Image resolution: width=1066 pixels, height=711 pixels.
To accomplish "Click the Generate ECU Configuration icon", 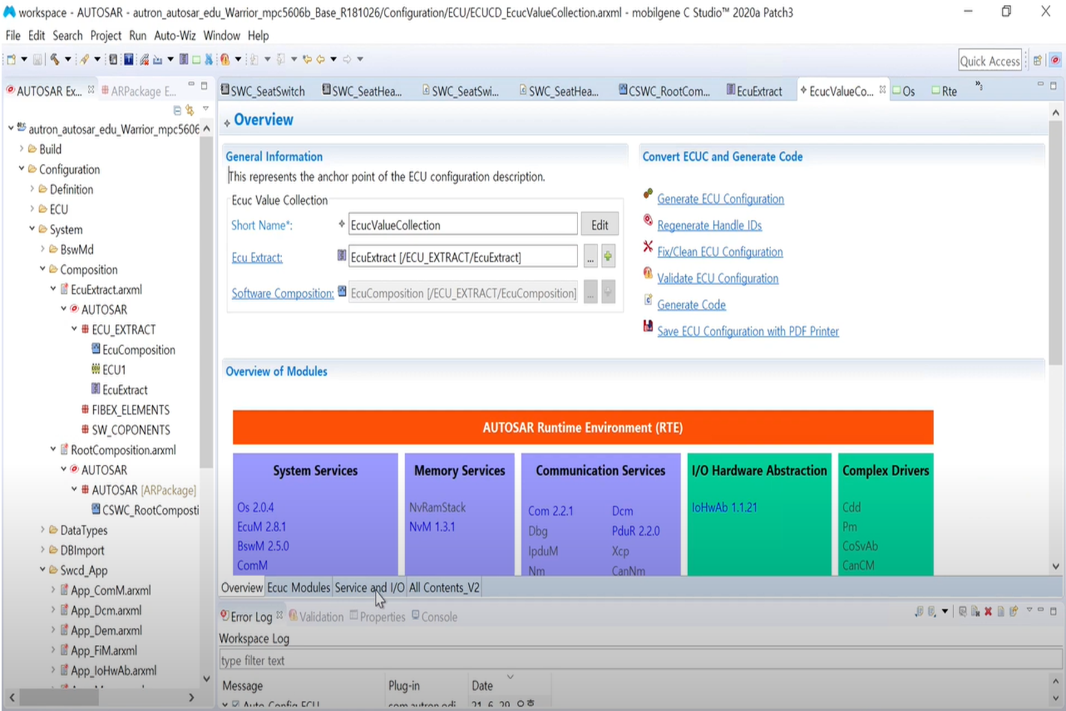I will [x=648, y=194].
